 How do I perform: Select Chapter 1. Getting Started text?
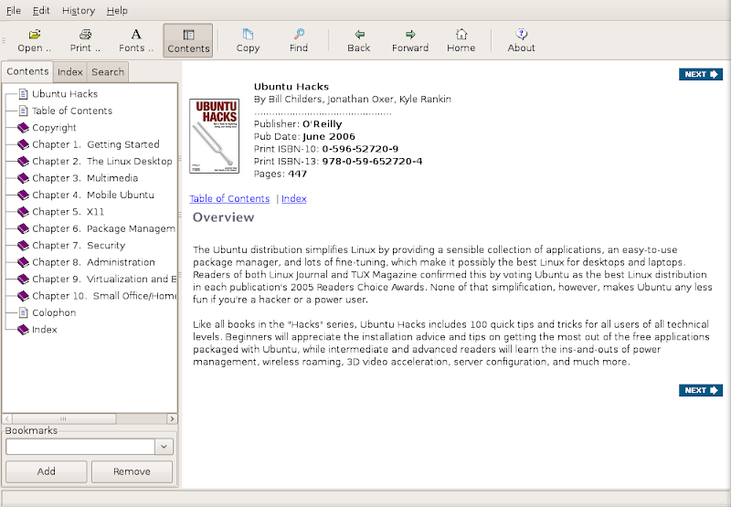(x=96, y=144)
